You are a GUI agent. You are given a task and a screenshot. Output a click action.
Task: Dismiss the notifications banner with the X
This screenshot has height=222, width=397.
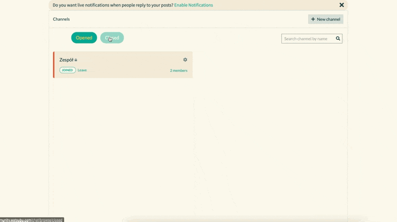click(341, 5)
